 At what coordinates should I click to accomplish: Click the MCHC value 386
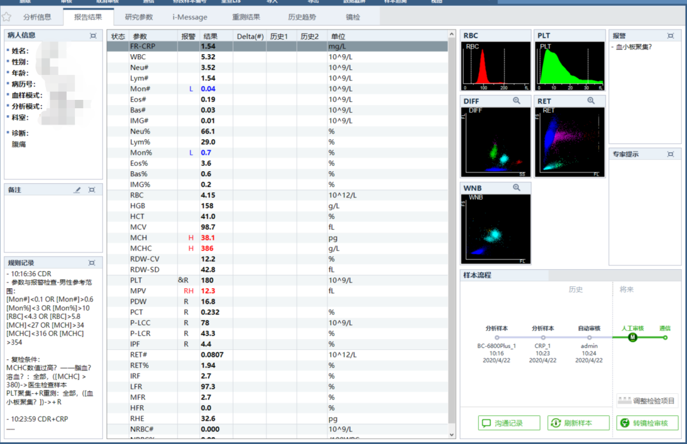coord(207,249)
